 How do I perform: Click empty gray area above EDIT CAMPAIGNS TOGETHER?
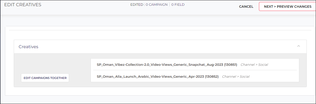45,64
